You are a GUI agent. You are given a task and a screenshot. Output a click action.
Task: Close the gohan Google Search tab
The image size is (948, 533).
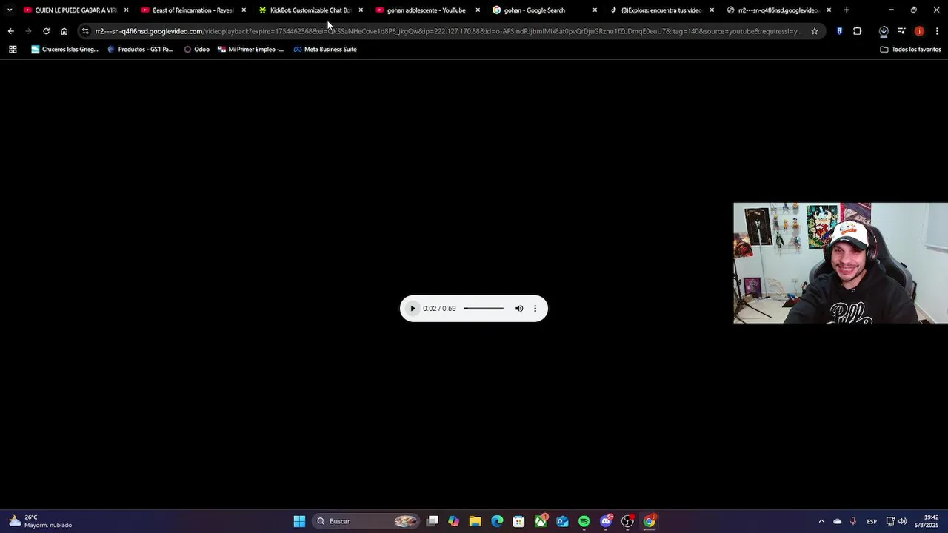pyautogui.click(x=595, y=10)
